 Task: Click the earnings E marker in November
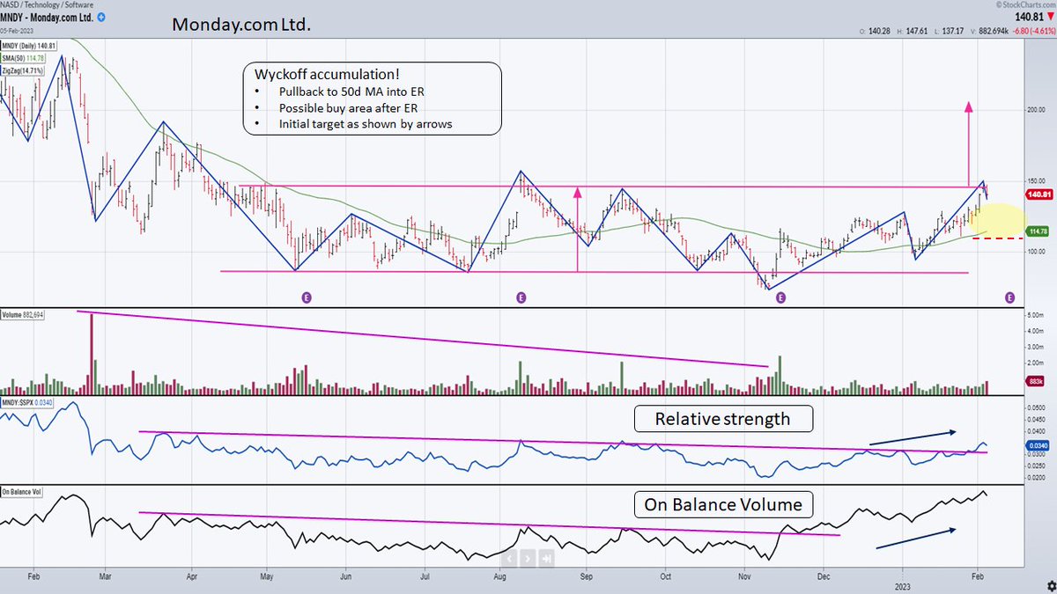[x=780, y=298]
